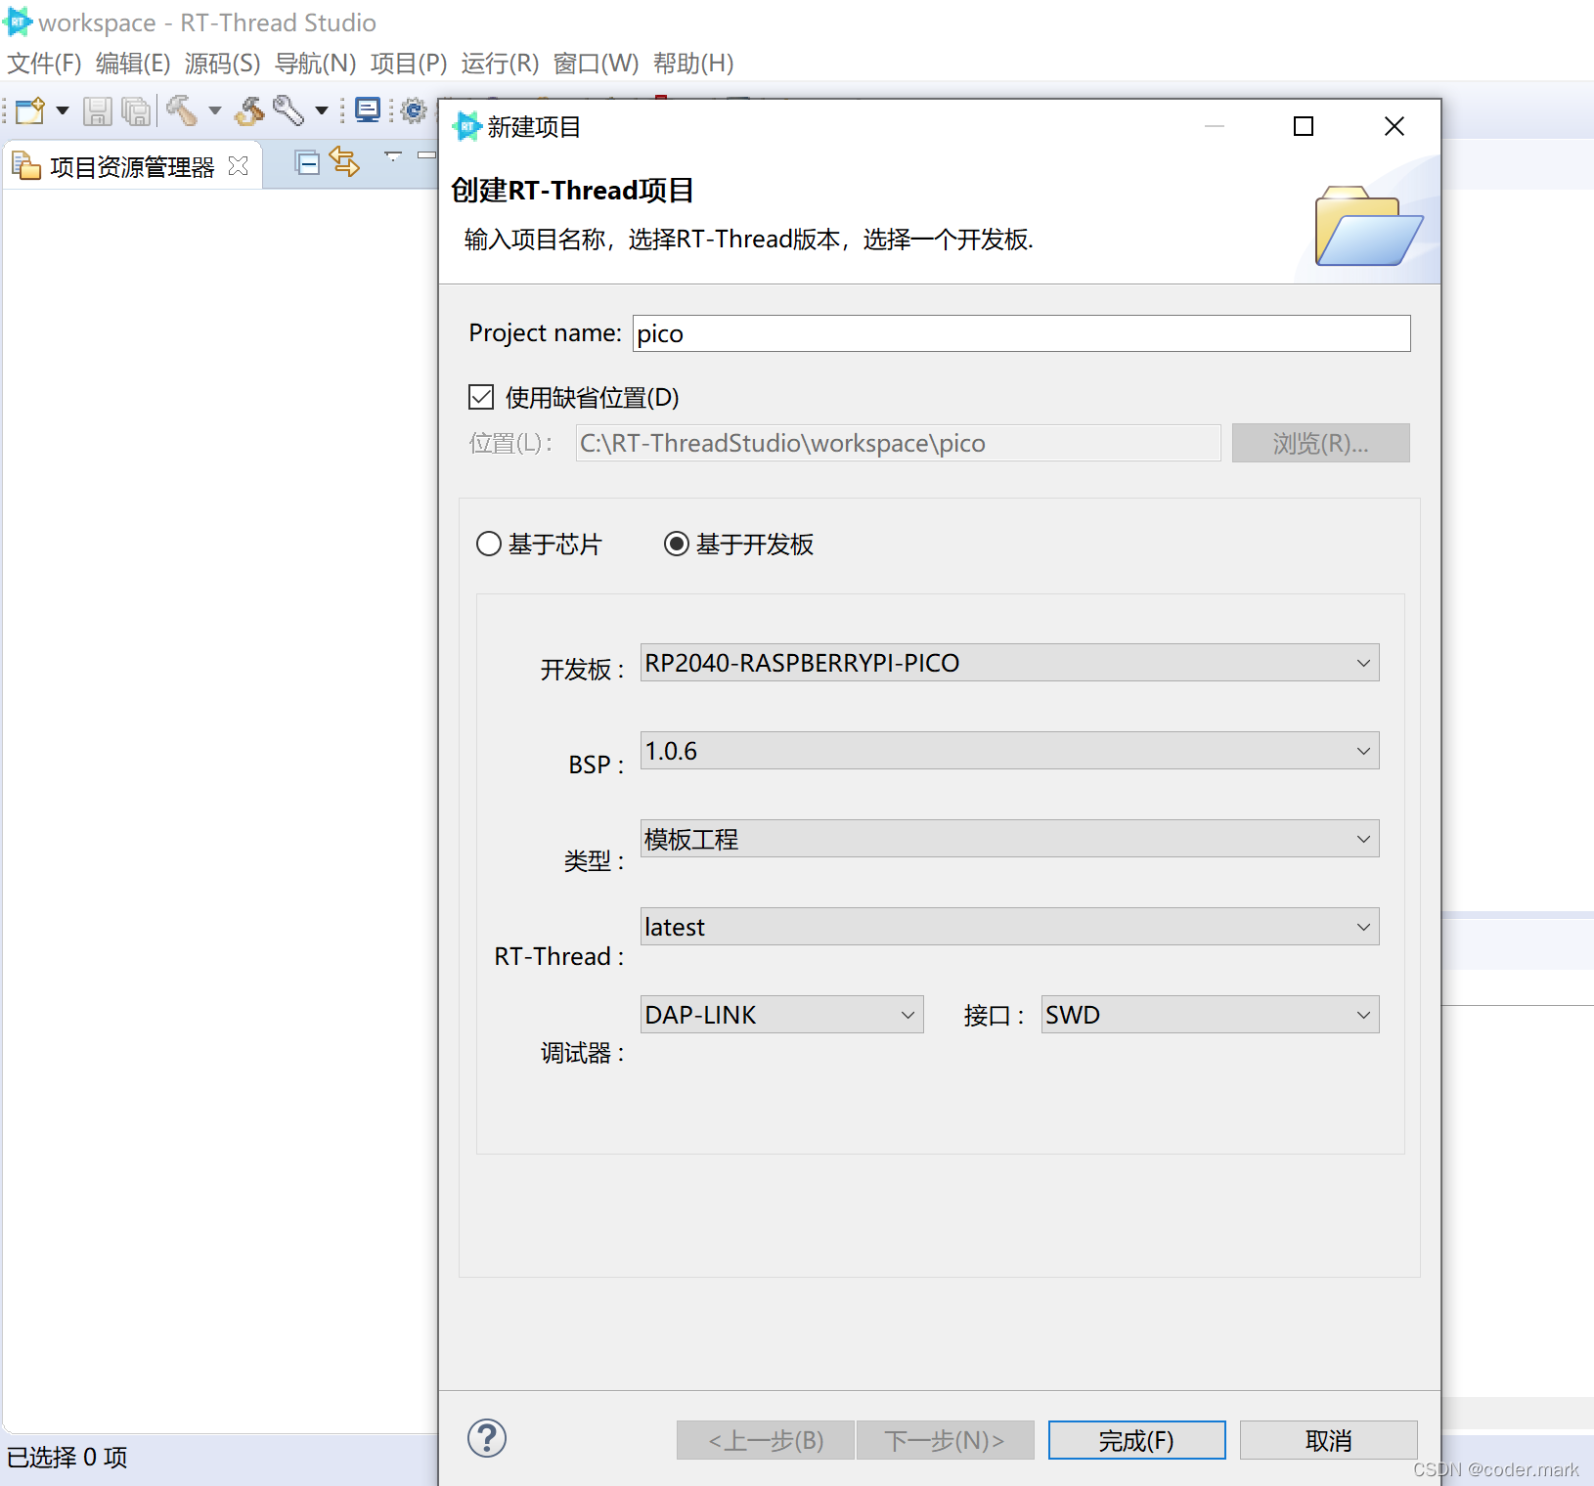Open the Build hammer dropdown arrow
Image resolution: width=1594 pixels, height=1486 pixels.
[215, 110]
